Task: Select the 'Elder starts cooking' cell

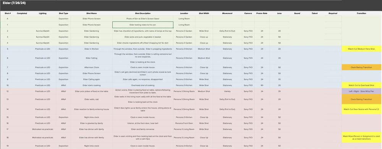Action: [x=92, y=86]
